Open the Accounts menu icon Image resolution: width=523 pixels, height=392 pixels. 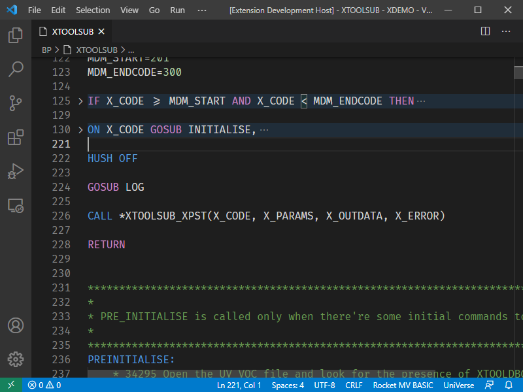pyautogui.click(x=15, y=325)
